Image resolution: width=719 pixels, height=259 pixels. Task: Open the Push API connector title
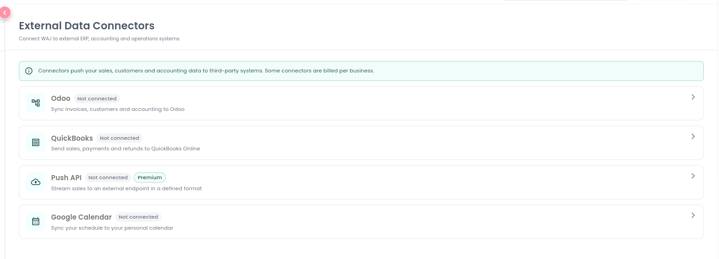pos(66,177)
